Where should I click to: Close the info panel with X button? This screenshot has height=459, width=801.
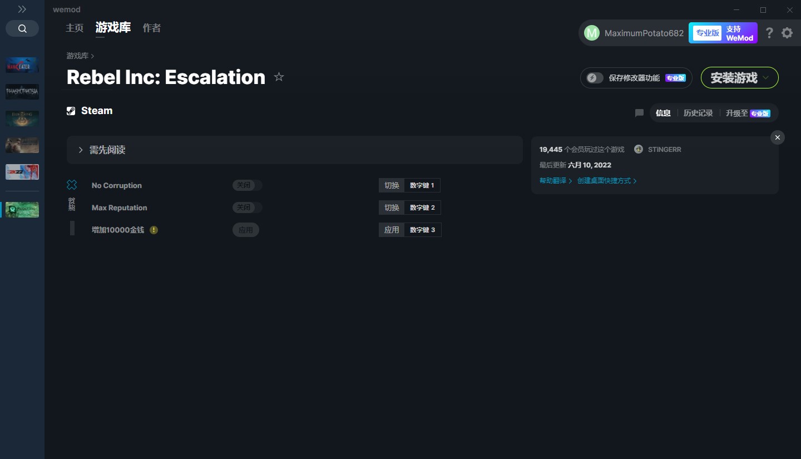(778, 137)
